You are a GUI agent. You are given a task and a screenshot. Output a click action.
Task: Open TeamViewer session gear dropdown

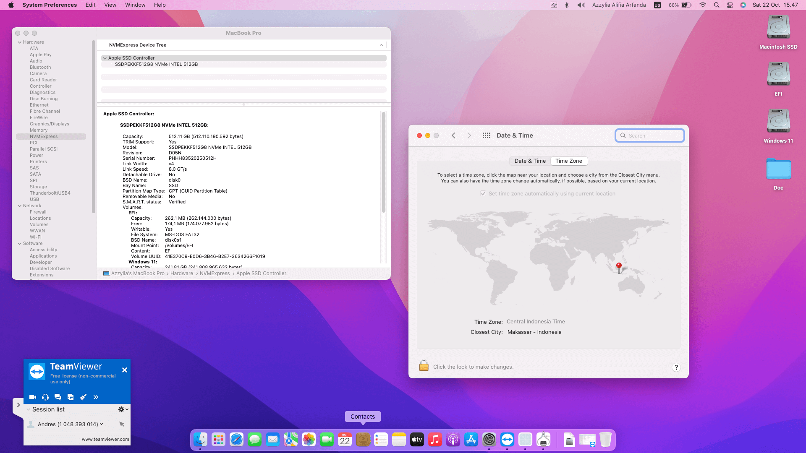click(x=123, y=409)
